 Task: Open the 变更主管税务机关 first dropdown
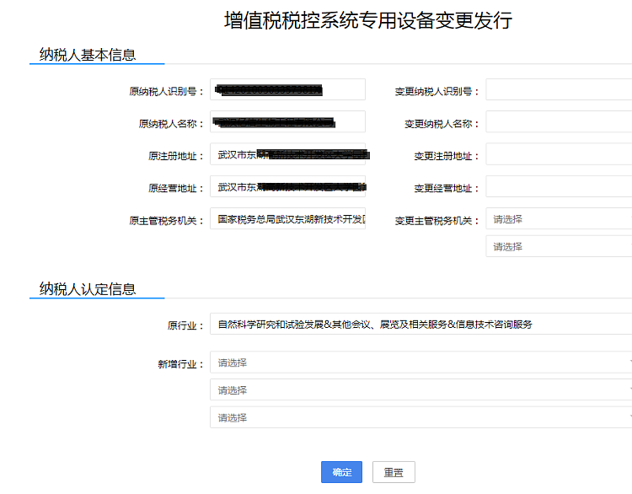tap(559, 218)
